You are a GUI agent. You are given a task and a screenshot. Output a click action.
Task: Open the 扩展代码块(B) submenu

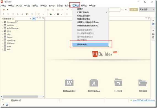[90, 12]
